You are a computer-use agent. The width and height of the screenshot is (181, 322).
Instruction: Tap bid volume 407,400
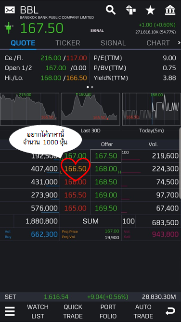coord(44,169)
